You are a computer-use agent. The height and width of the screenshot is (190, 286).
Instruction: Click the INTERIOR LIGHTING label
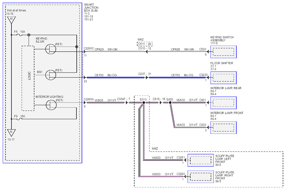[x=49, y=97]
